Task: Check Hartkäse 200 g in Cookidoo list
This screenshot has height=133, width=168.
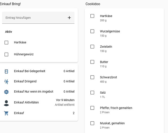Action: (x=92, y=16)
